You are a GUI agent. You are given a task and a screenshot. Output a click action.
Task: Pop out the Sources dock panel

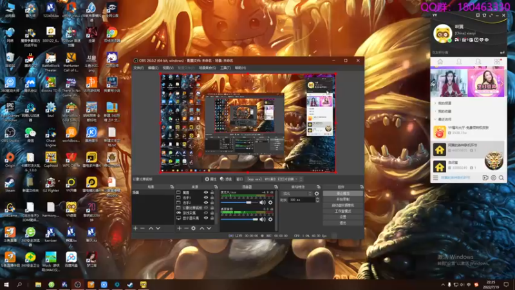point(216,187)
